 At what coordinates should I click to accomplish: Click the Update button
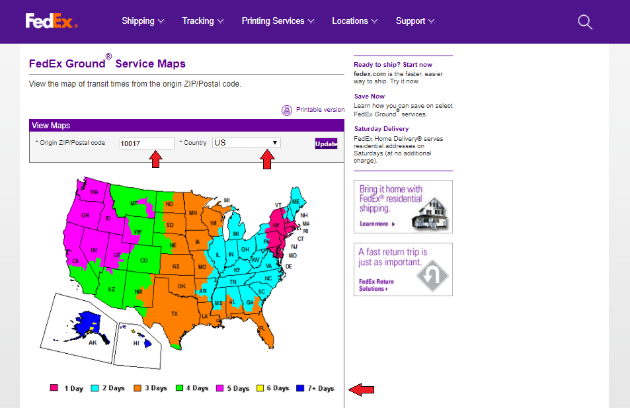(326, 144)
